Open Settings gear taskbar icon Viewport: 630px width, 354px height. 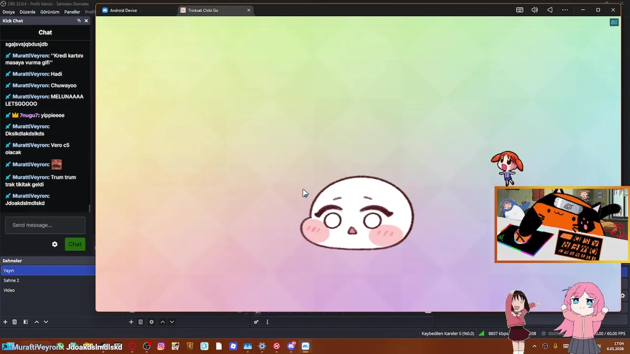262,347
